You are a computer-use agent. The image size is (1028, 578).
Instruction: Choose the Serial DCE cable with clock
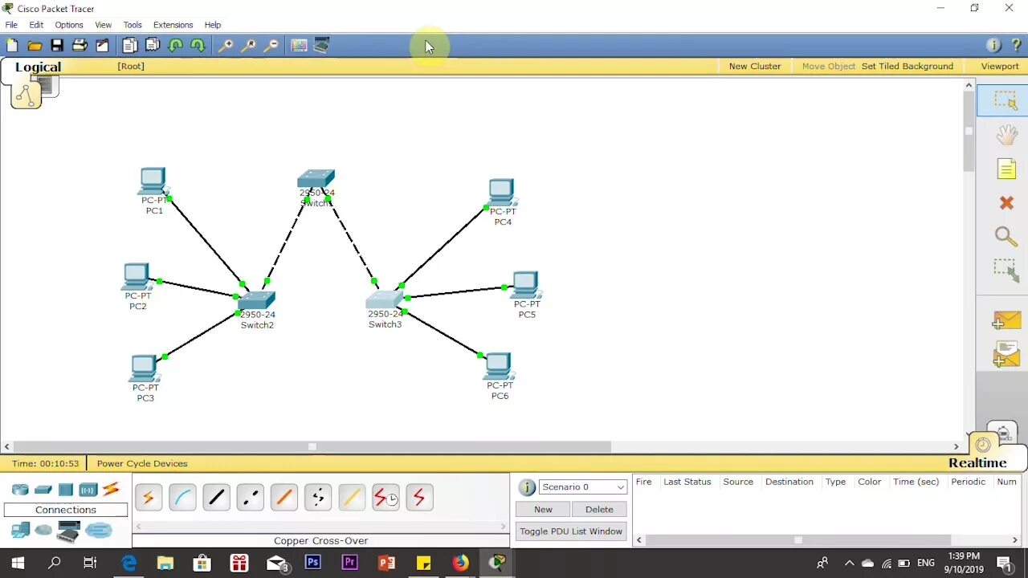(385, 498)
